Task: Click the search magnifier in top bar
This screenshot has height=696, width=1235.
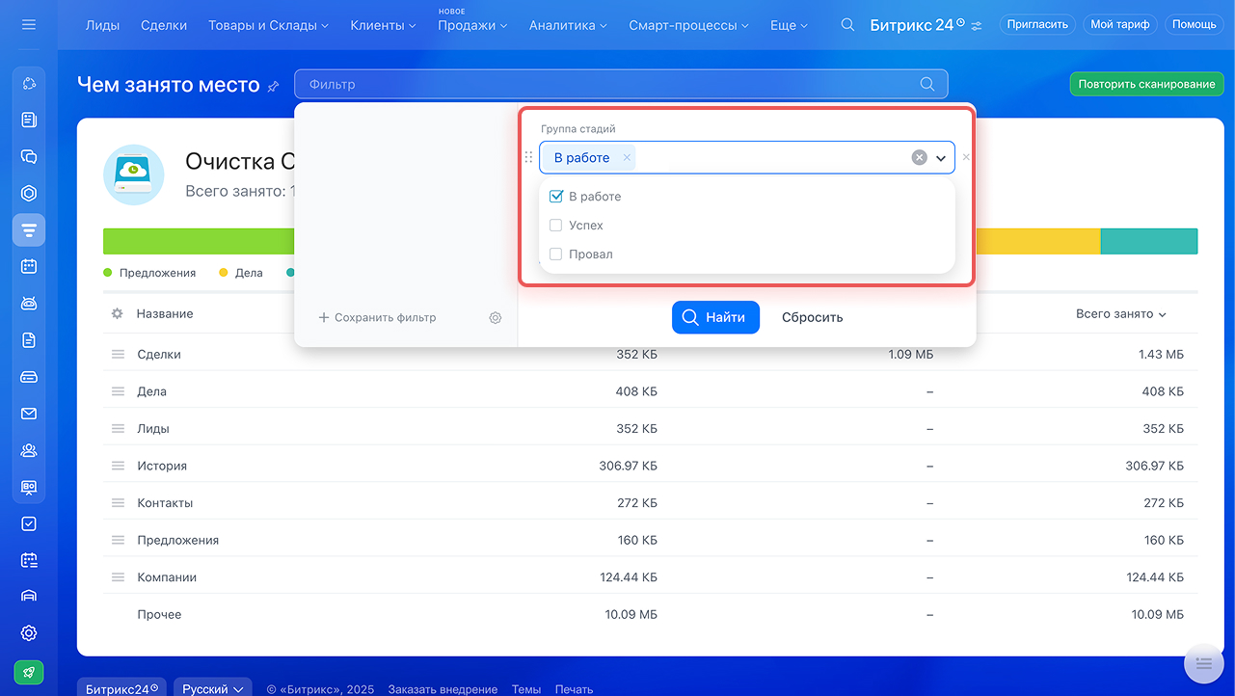Action: pyautogui.click(x=847, y=25)
